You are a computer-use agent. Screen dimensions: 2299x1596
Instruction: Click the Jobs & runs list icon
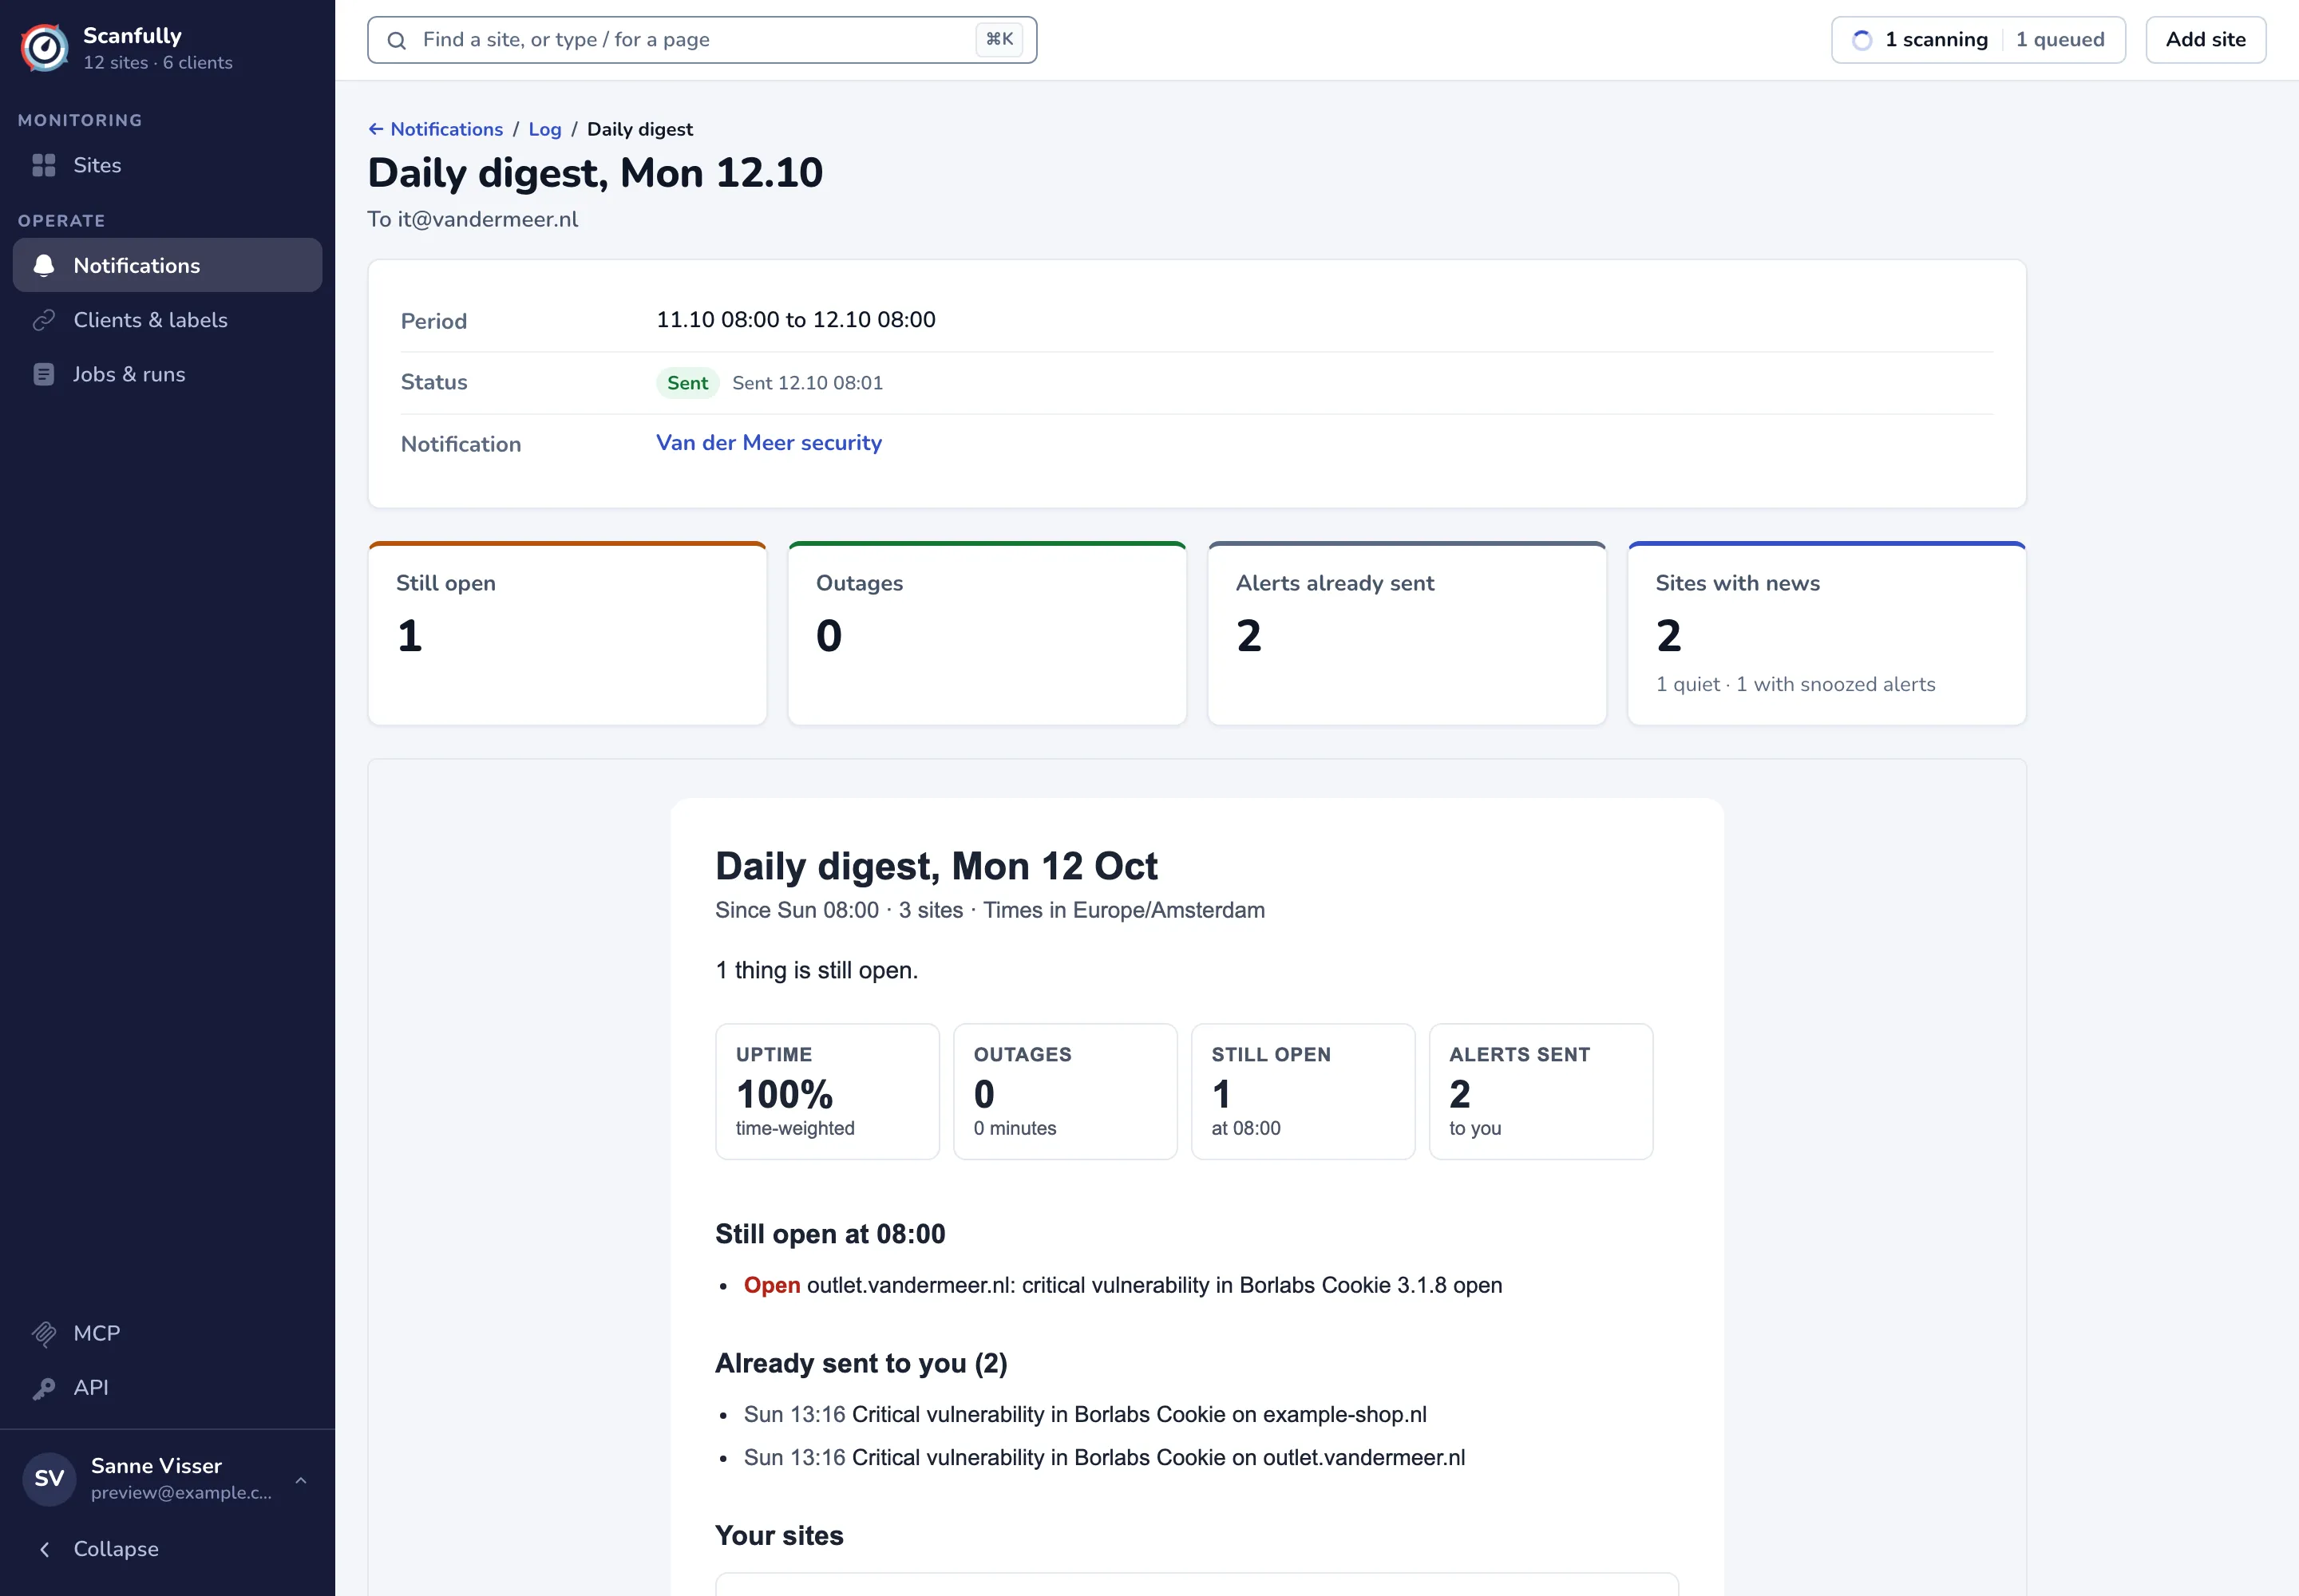click(44, 374)
